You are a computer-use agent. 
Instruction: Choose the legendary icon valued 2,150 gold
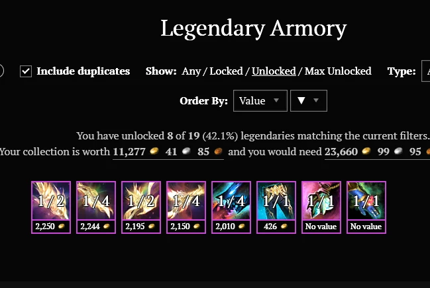pyautogui.click(x=186, y=201)
